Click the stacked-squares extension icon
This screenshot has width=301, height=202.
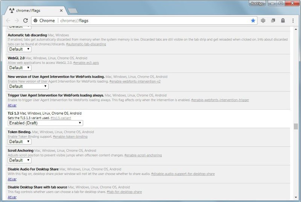tap(273, 21)
